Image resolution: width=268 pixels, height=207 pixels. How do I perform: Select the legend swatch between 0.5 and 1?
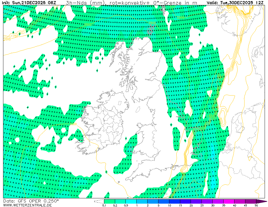tap(131, 201)
